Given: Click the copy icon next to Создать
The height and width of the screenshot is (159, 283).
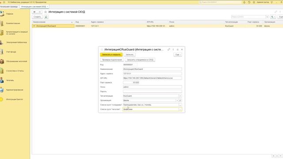Looking at the screenshot, I should tap(46, 17).
